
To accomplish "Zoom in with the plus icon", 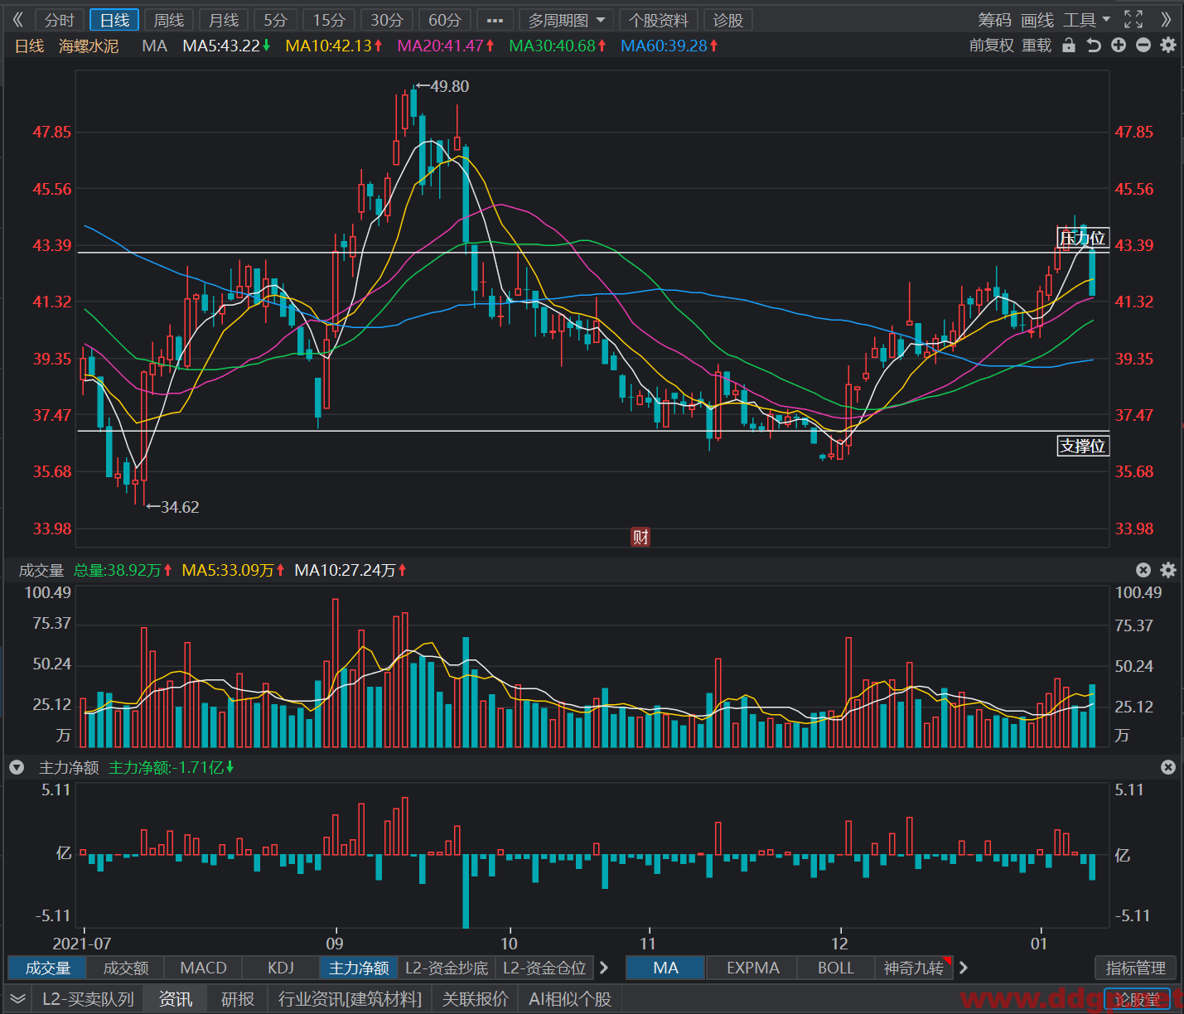I will tap(1119, 46).
